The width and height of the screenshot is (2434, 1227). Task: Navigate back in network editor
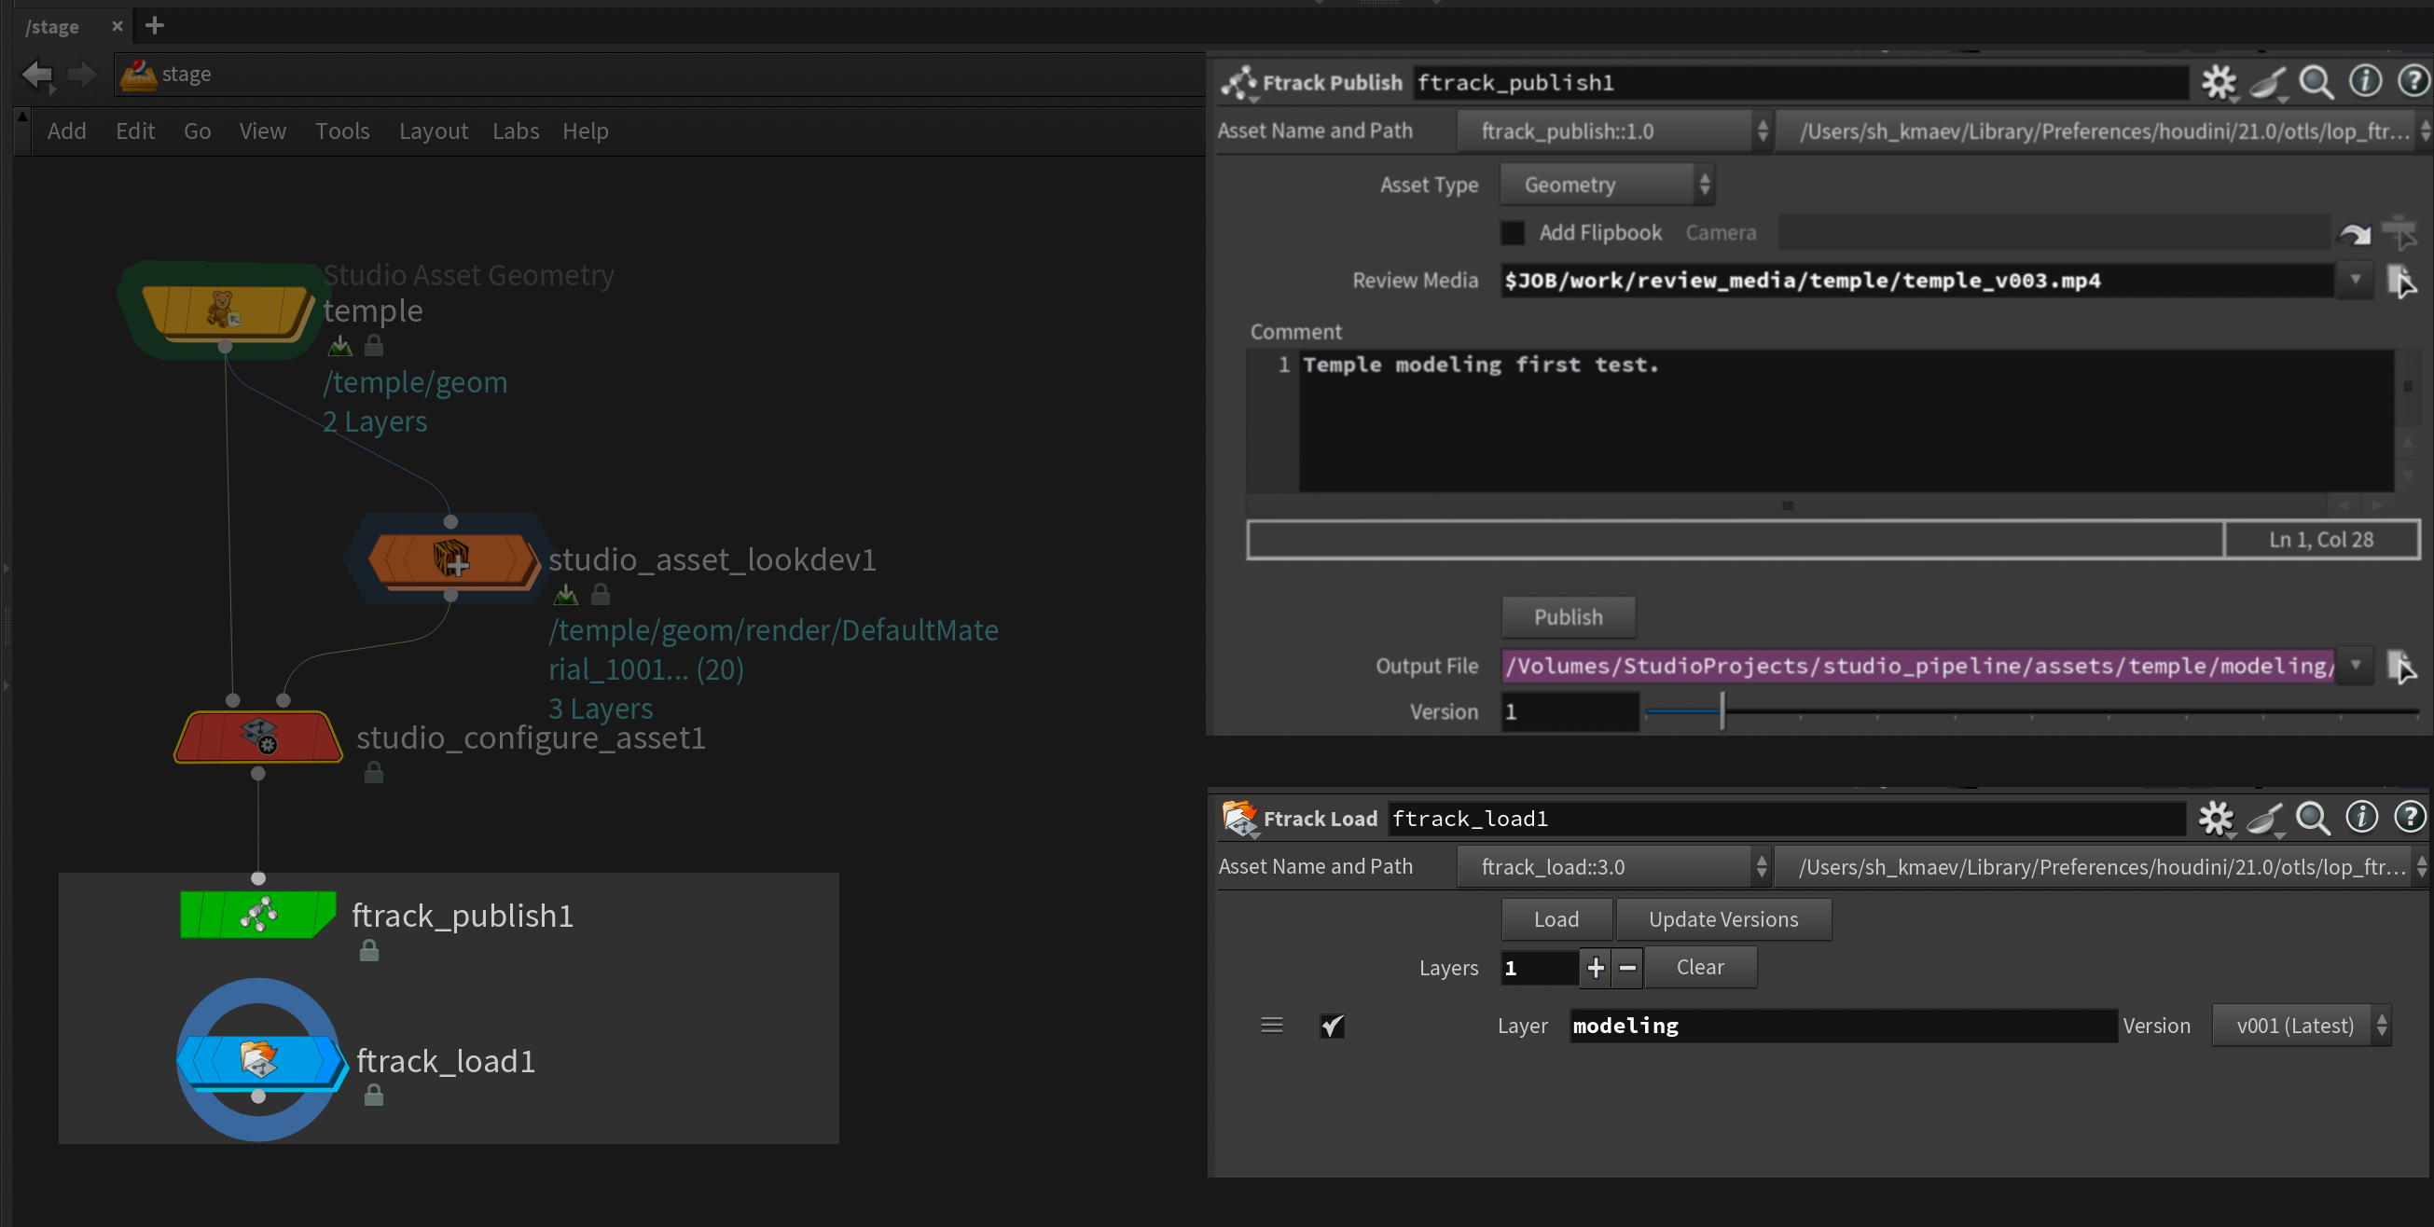[39, 75]
